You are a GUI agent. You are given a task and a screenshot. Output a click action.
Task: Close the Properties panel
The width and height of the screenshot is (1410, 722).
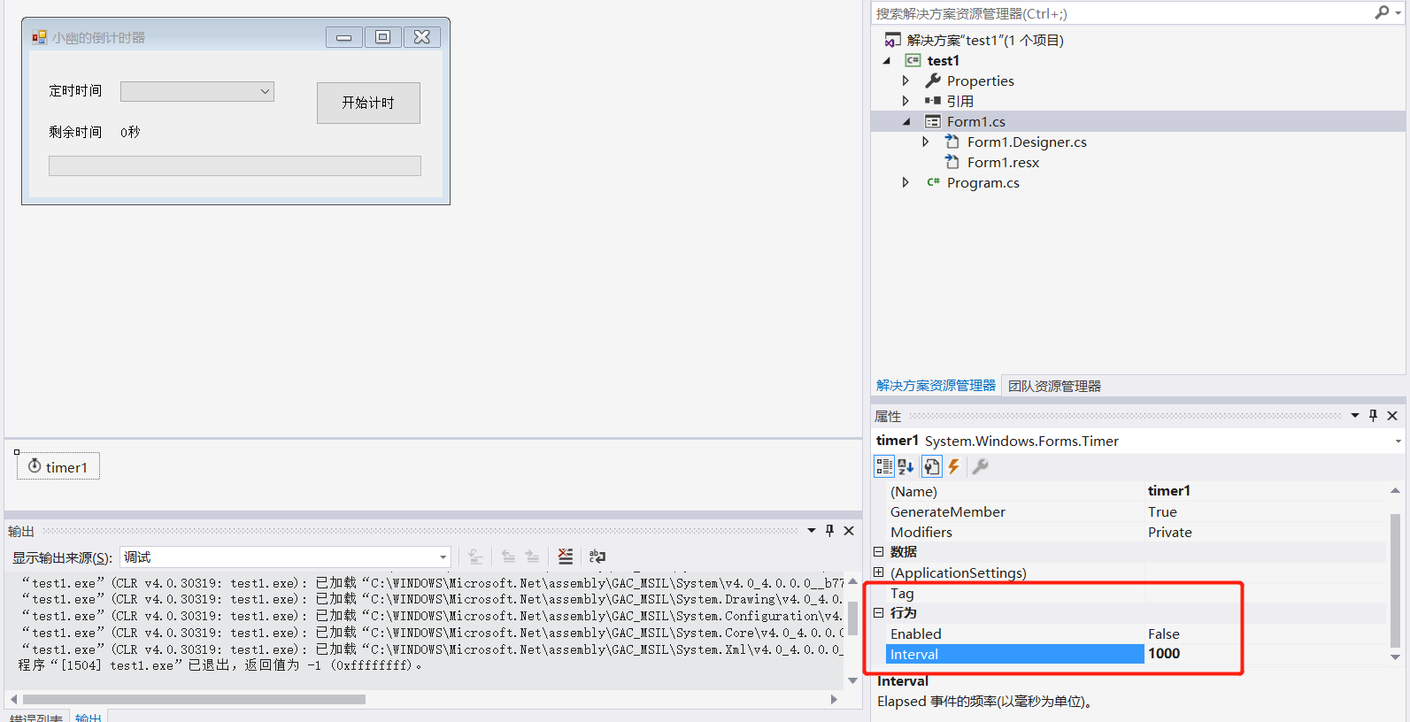click(x=1392, y=416)
